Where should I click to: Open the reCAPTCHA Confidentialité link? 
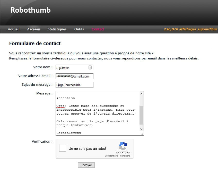pyautogui.click(x=111, y=156)
